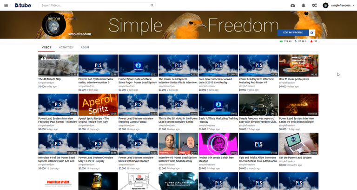This screenshot has height=190, width=357.
Task: Switch to the About tab
Action: [85, 47]
